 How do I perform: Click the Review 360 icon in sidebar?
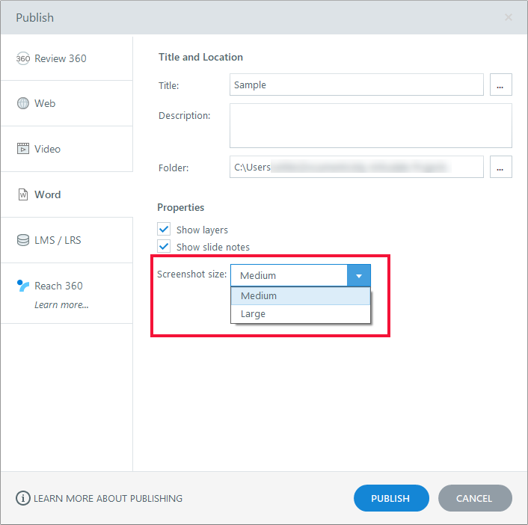tap(22, 58)
